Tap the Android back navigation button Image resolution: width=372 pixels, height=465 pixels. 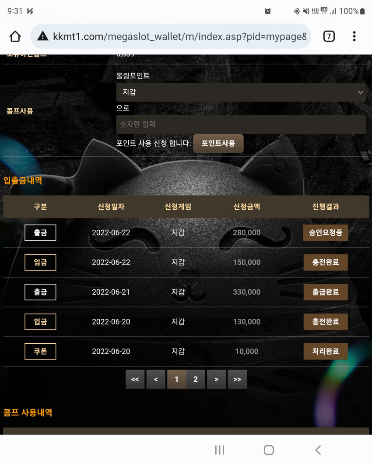(x=318, y=450)
